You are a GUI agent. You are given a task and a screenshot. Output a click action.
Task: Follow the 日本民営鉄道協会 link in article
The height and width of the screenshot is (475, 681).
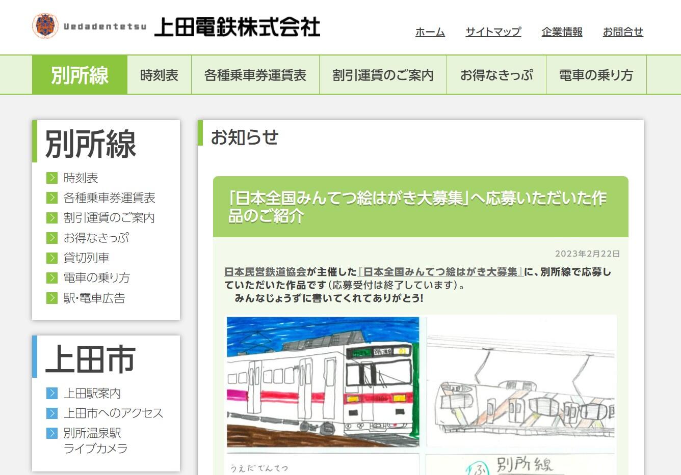coord(265,272)
